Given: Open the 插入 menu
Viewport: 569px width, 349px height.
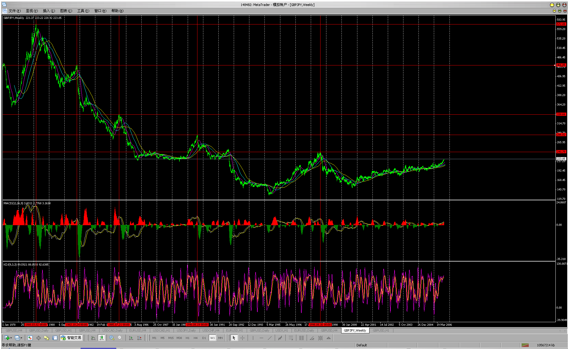Looking at the screenshot, I should [x=49, y=11].
